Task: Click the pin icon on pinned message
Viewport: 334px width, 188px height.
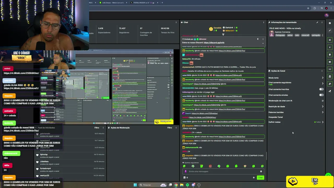Action: 258,39
